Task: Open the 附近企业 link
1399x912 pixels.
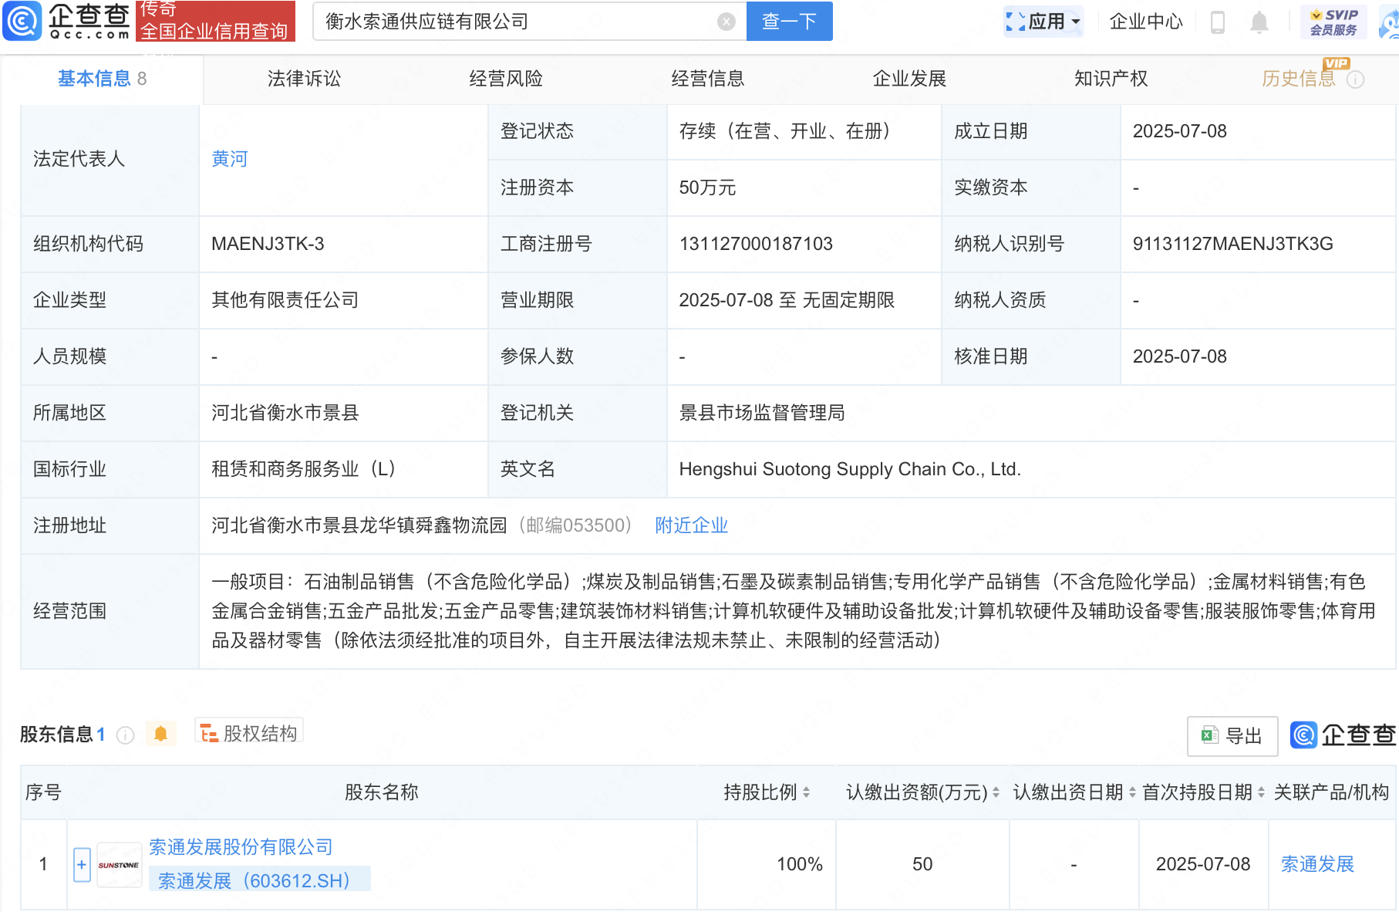Action: coord(691,525)
